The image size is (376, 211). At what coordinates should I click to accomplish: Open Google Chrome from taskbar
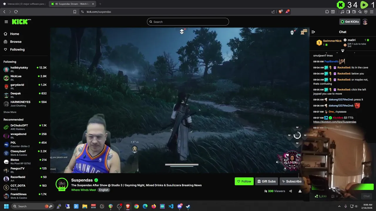[136, 206]
